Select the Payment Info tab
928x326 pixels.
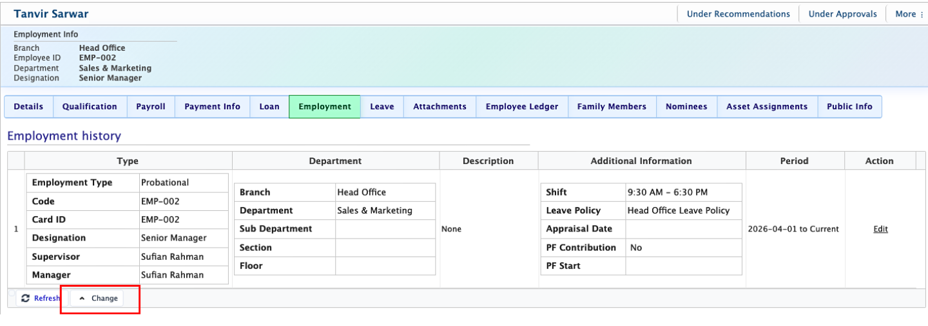(212, 107)
